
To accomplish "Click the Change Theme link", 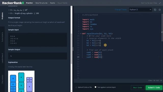I will click(x=120, y=9).
